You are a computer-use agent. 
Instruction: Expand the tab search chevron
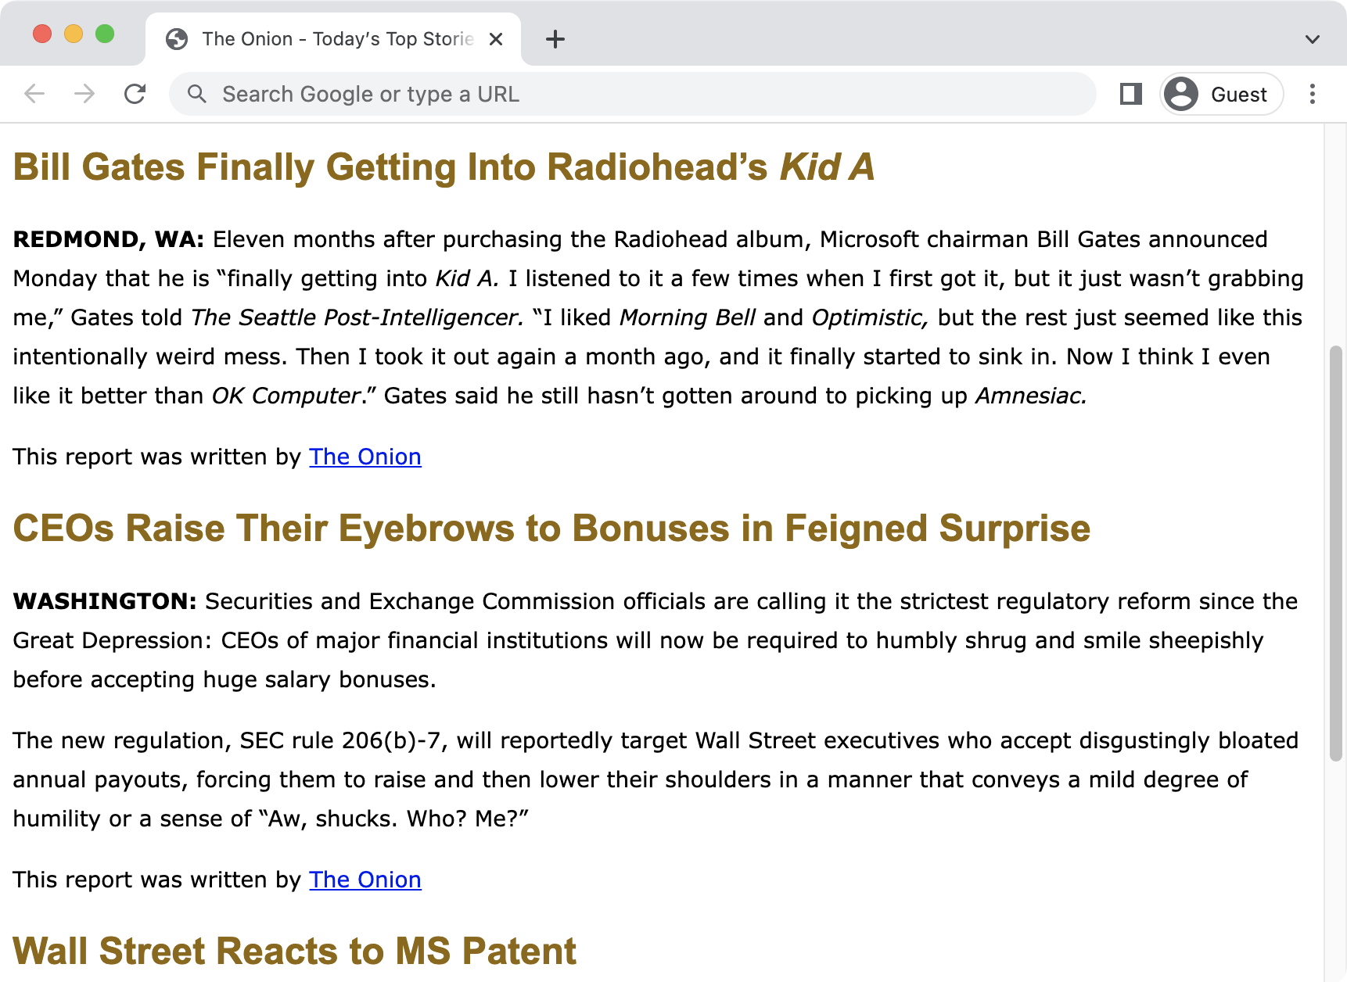(x=1313, y=39)
